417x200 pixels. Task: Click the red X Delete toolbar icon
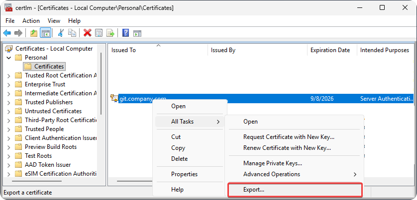point(88,33)
